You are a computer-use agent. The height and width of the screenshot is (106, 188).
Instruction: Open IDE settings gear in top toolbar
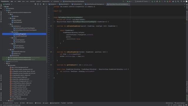[184, 1]
